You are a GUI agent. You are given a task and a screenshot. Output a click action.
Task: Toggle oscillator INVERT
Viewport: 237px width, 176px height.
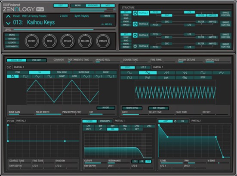(106, 108)
